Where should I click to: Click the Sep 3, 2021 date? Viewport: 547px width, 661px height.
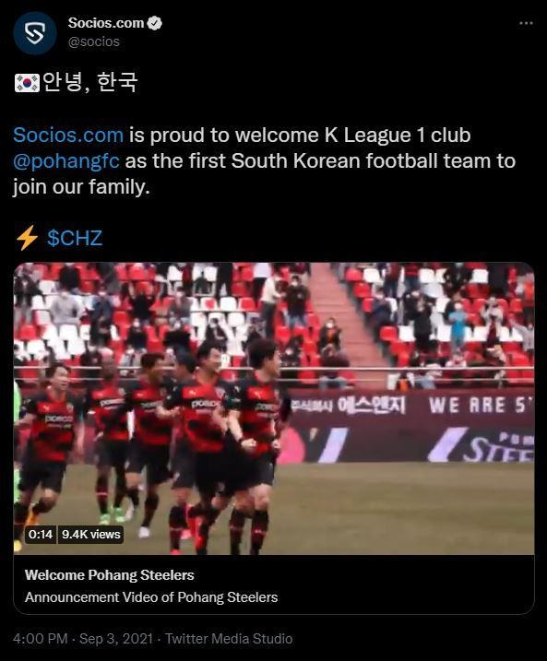(116, 638)
